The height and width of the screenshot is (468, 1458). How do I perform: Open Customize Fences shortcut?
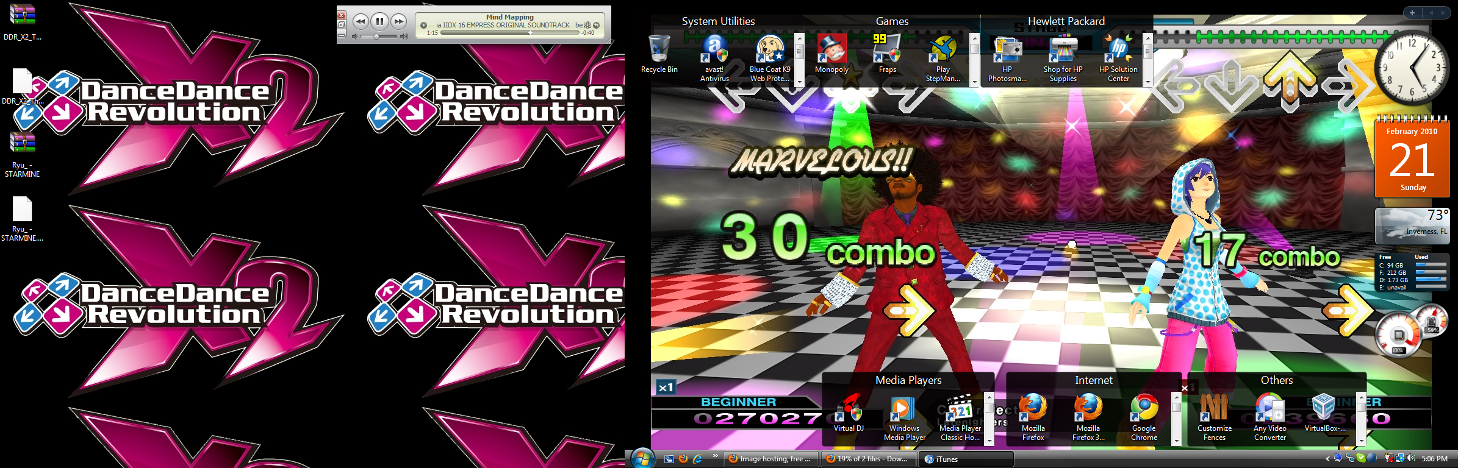[1214, 417]
